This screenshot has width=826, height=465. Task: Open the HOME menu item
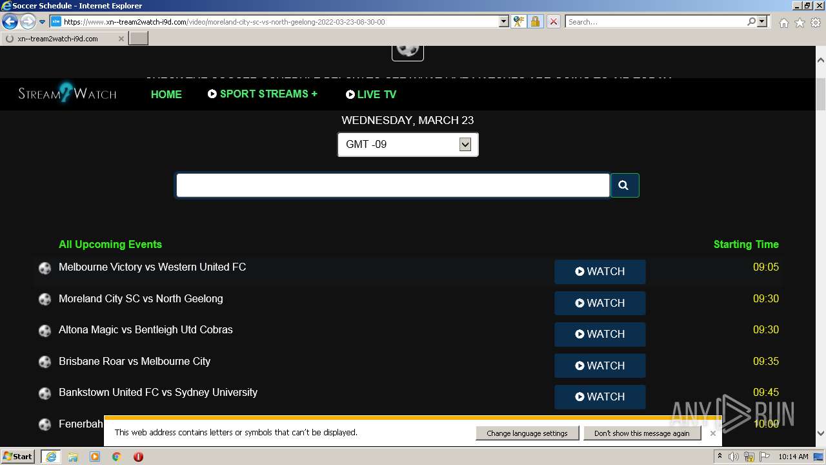tap(166, 94)
